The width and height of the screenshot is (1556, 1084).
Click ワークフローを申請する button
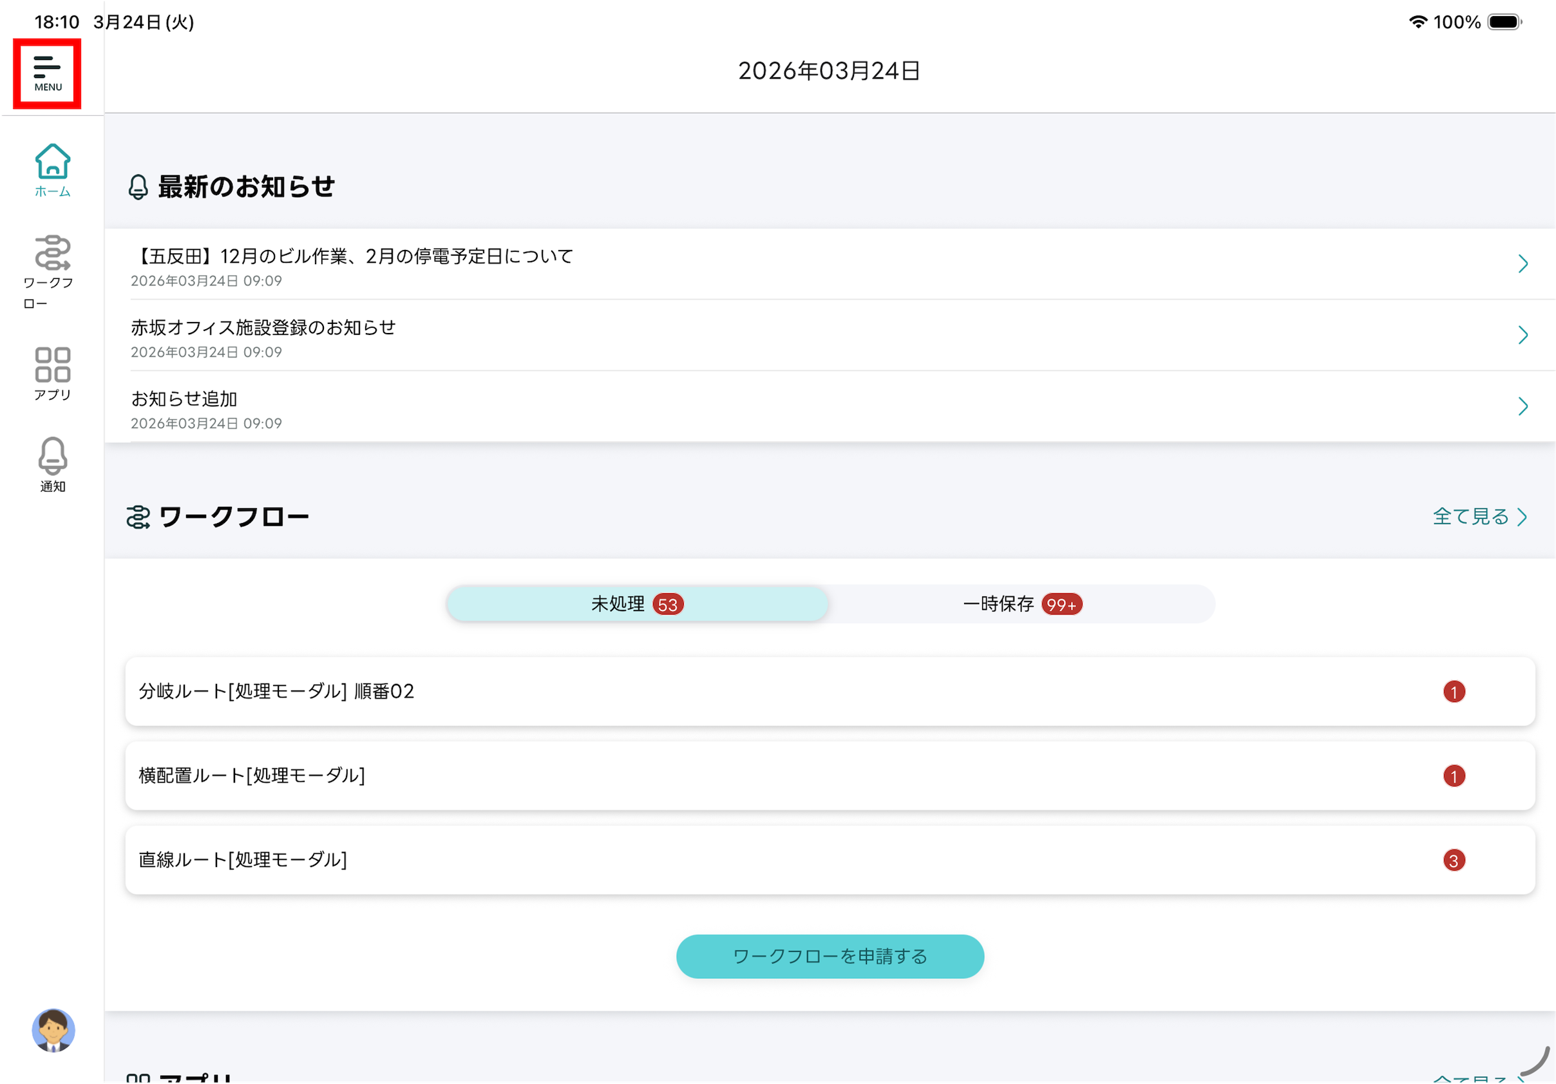tap(830, 956)
